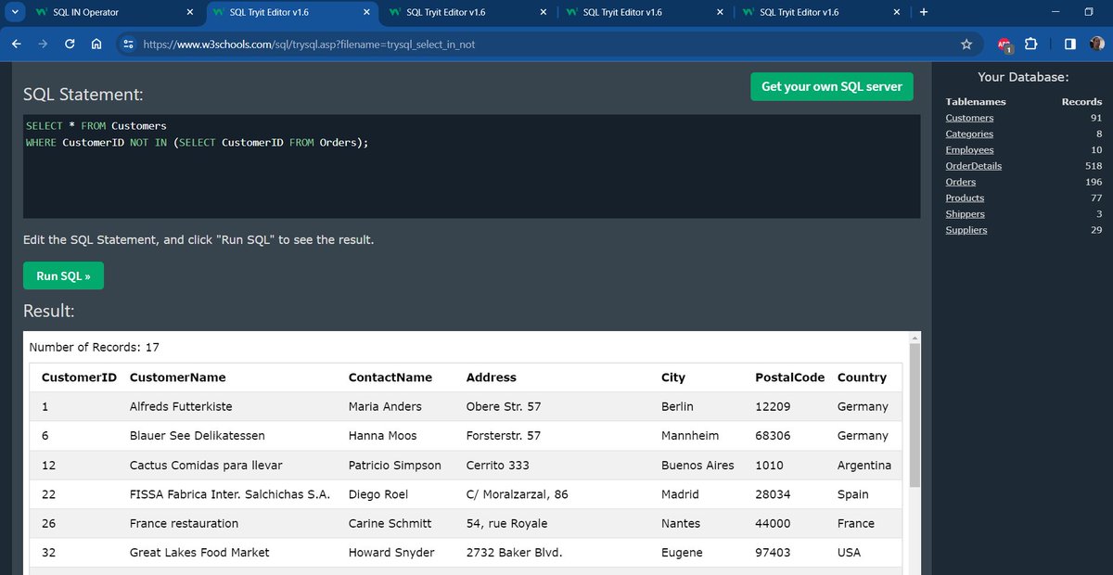Viewport: 1113px width, 575px height.
Task: Open the Customers table link
Action: tap(968, 118)
